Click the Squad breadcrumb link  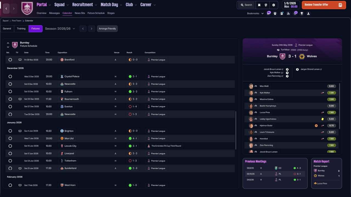coord(5,21)
